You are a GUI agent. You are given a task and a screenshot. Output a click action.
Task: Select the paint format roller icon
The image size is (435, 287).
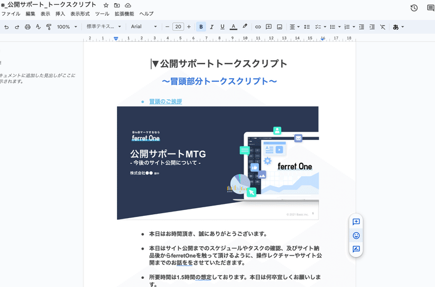49,27
